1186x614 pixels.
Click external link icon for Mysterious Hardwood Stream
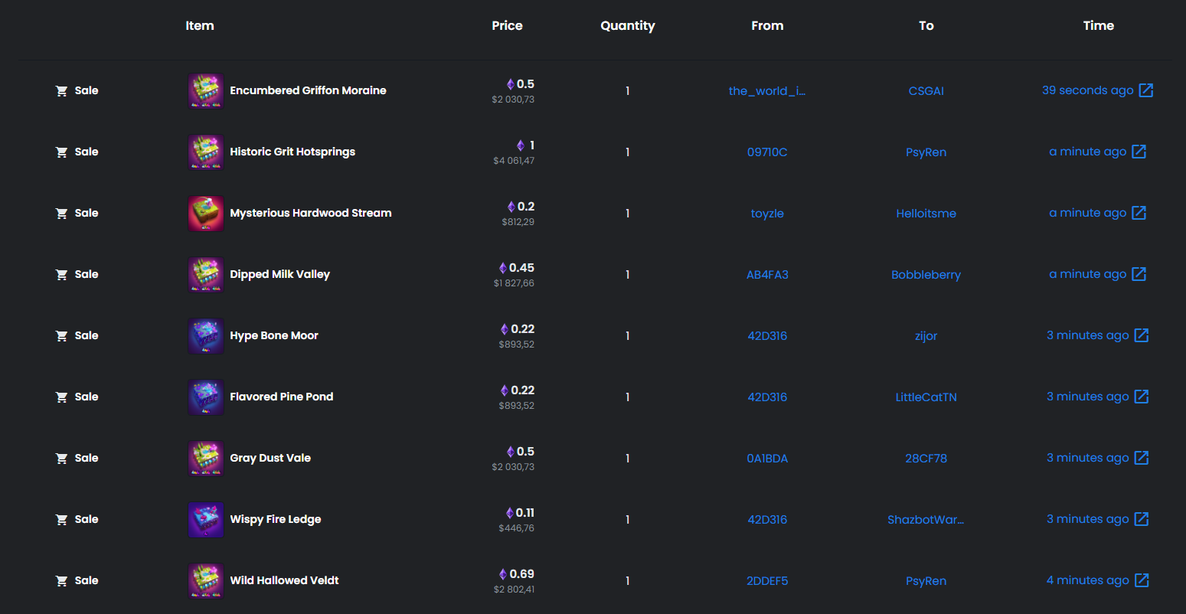pyautogui.click(x=1139, y=213)
